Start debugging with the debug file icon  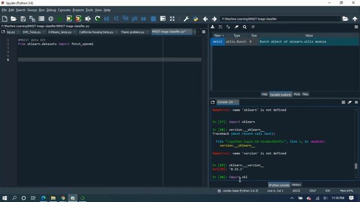pos(106,19)
